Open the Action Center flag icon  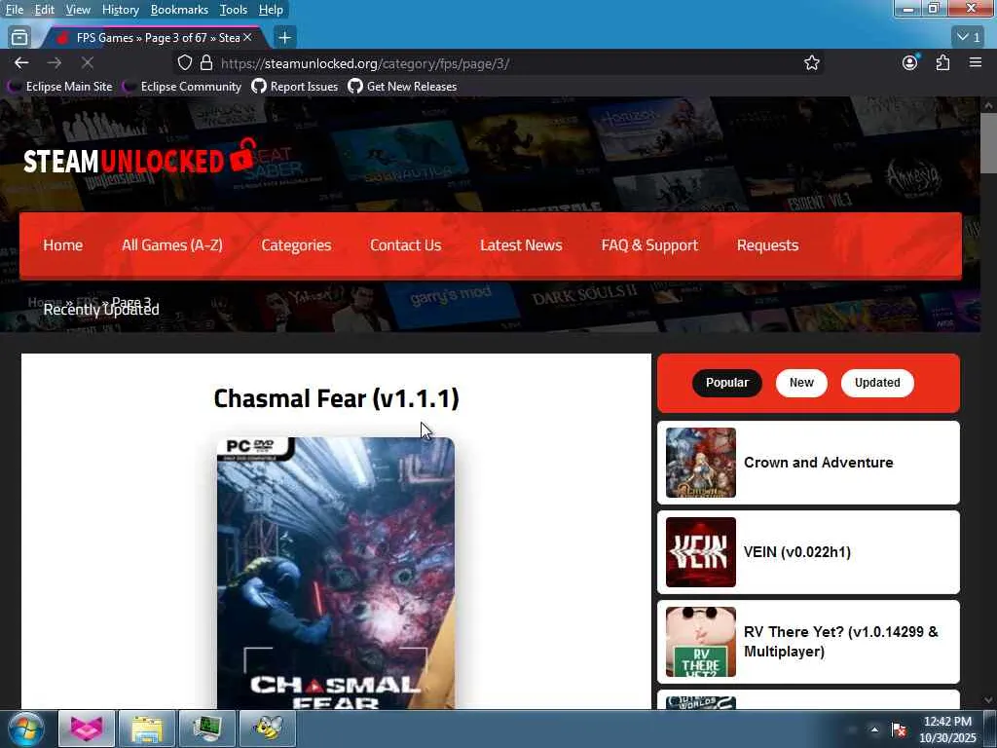[x=899, y=729]
